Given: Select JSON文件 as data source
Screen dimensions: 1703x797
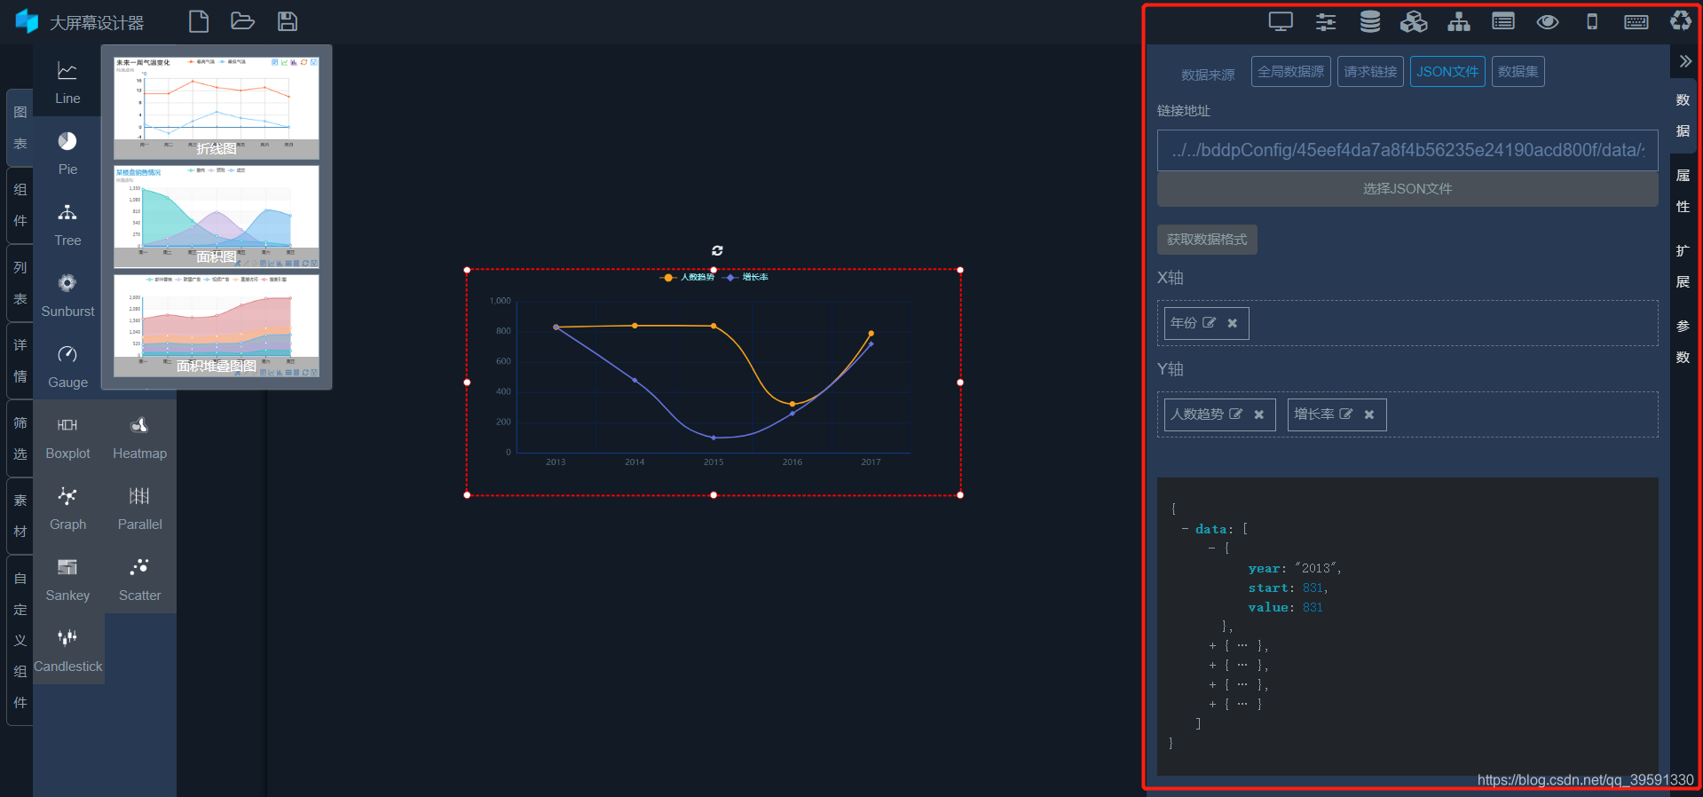Looking at the screenshot, I should coord(1447,71).
